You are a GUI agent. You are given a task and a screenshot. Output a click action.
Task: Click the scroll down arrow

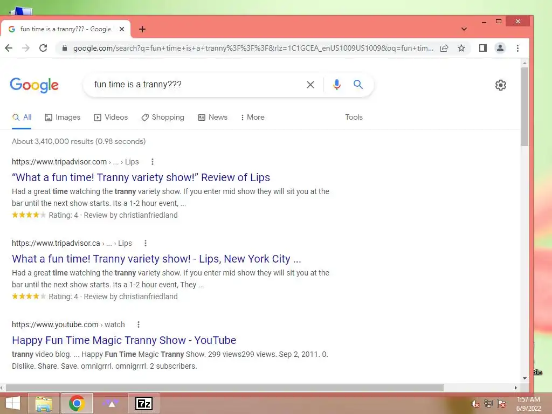[525, 378]
